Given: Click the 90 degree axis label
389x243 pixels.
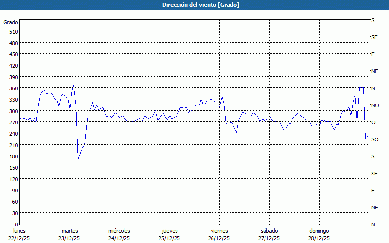Looking at the screenshot, I should [14, 190].
